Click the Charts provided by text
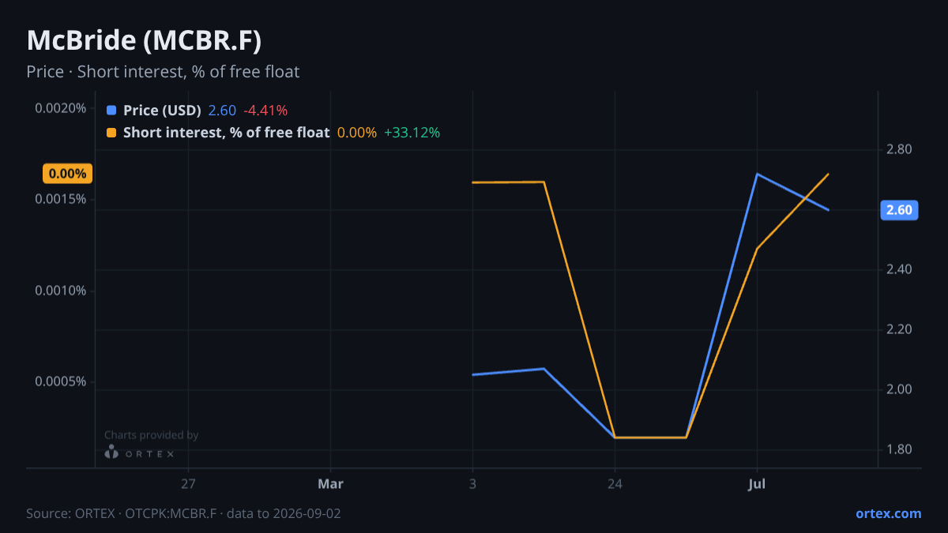This screenshot has width=948, height=533. 151,435
